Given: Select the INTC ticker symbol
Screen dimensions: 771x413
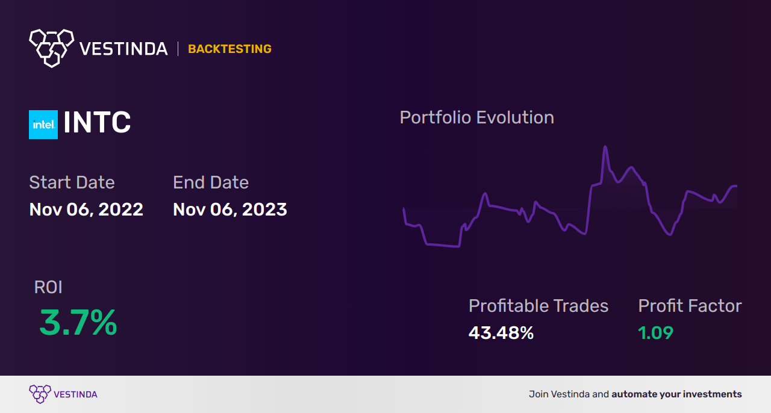Looking at the screenshot, I should coord(97,123).
